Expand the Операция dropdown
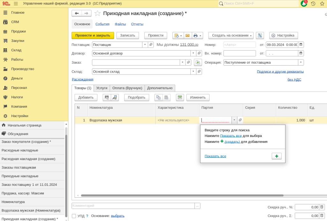 [301, 62]
